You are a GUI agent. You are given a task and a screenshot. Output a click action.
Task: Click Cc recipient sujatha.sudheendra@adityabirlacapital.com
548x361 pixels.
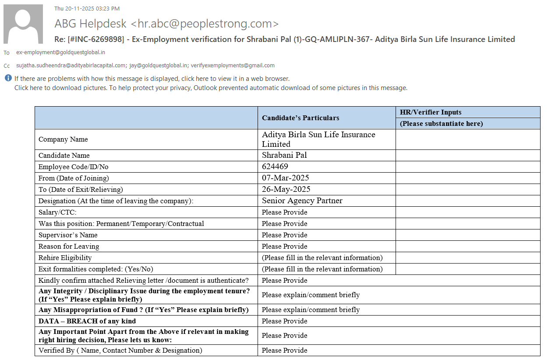pos(71,66)
